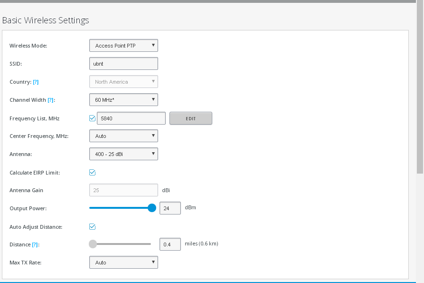Viewport: 424px width, 283px height.
Task: Open the Channel Width help [?] link
Action: pos(50,100)
